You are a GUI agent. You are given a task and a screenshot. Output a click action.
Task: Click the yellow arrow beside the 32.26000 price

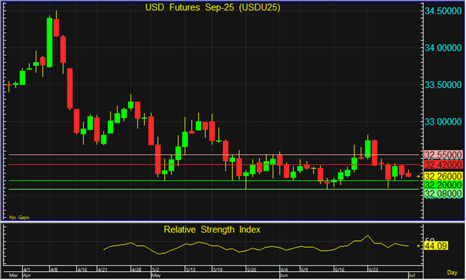coord(419,175)
